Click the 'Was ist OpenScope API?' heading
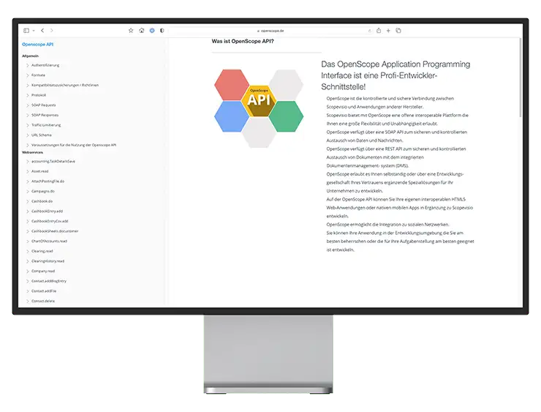541x412 pixels. [x=243, y=42]
